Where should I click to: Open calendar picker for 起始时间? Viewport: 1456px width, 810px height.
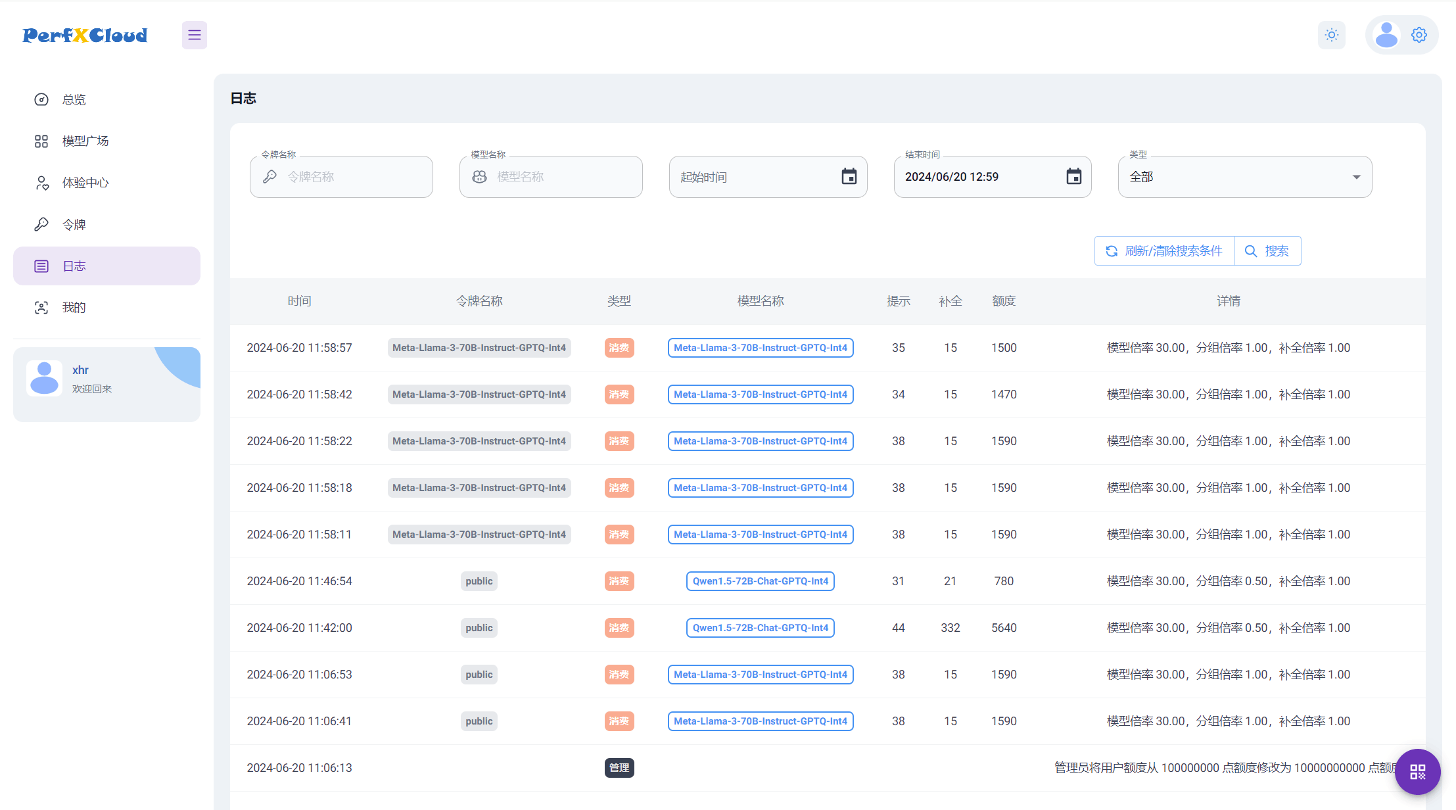point(849,176)
